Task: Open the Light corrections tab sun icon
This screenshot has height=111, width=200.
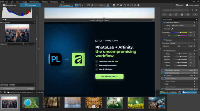Action: pyautogui.click(x=164, y=14)
